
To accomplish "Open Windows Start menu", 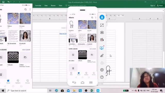I will (x=3, y=91).
